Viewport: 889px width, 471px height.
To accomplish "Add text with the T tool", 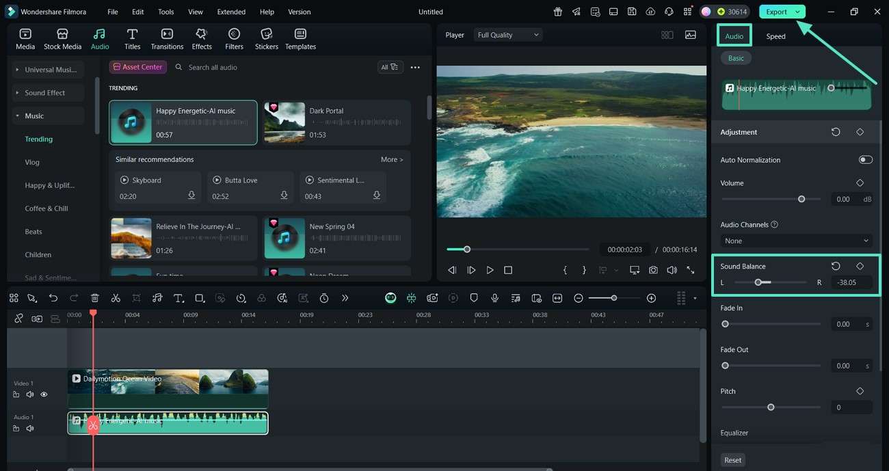I will [x=178, y=298].
